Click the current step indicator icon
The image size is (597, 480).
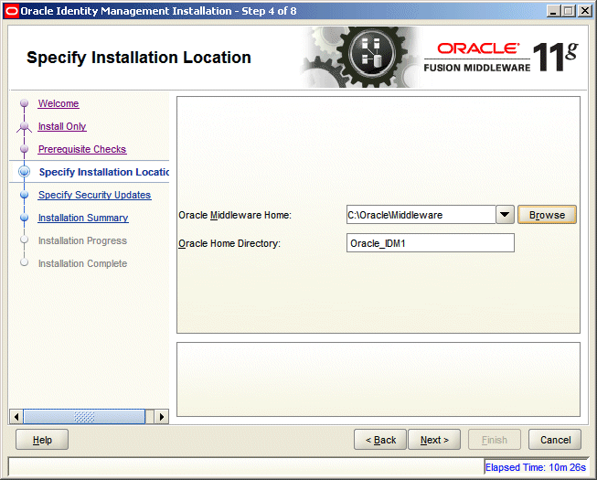(x=25, y=172)
